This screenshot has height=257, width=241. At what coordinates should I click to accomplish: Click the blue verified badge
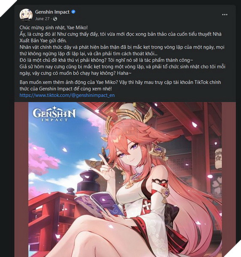tap(73, 12)
